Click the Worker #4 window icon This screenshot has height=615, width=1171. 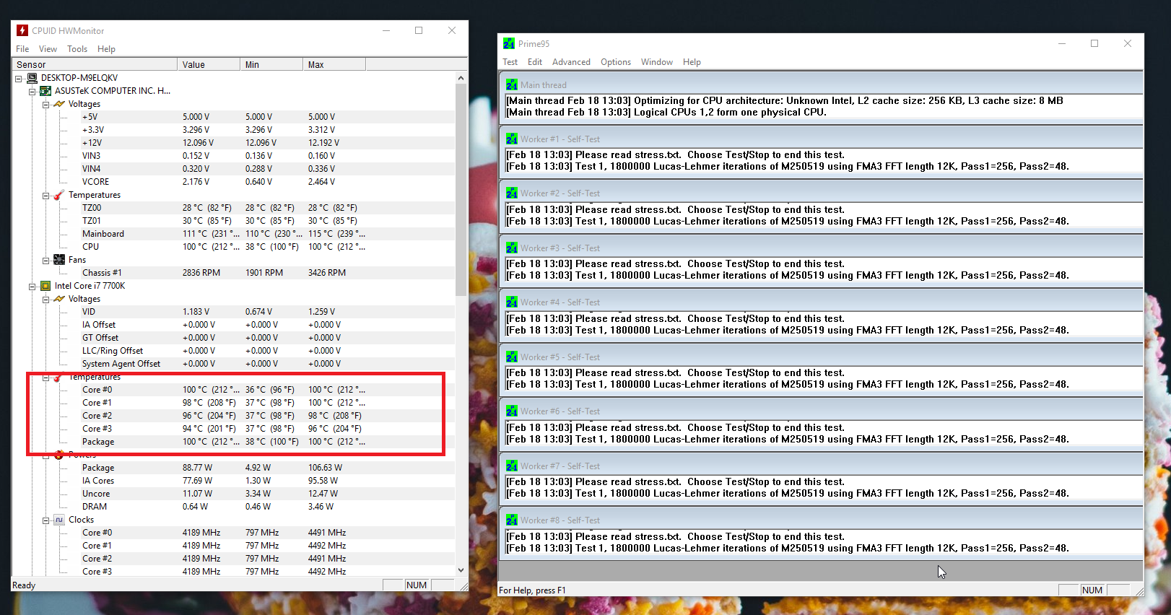(512, 302)
